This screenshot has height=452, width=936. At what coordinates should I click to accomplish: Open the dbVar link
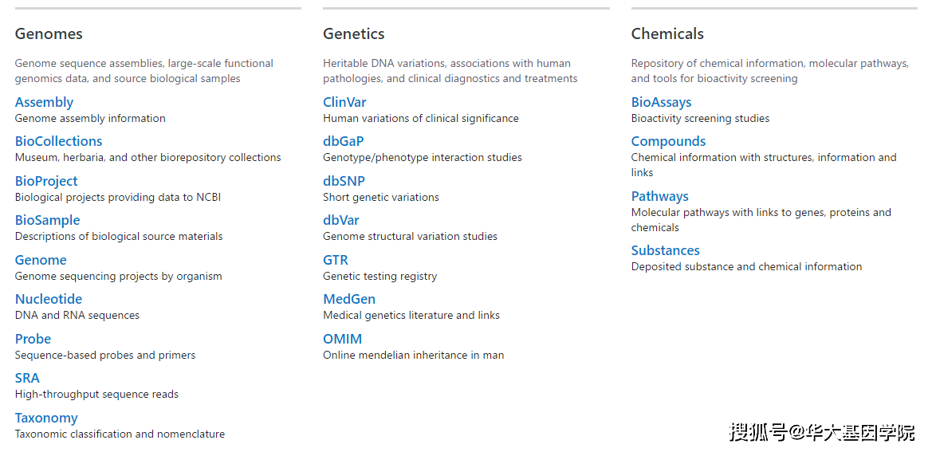pos(341,220)
